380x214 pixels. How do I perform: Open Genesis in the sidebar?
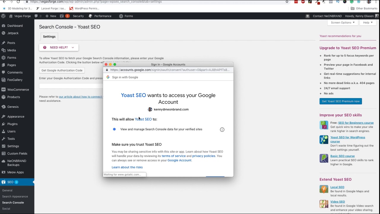[13, 107]
